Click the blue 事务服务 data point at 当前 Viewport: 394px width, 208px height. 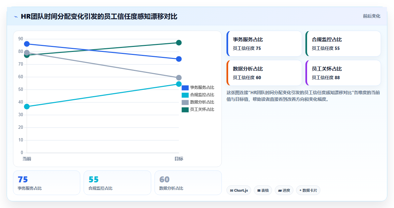[27, 44]
